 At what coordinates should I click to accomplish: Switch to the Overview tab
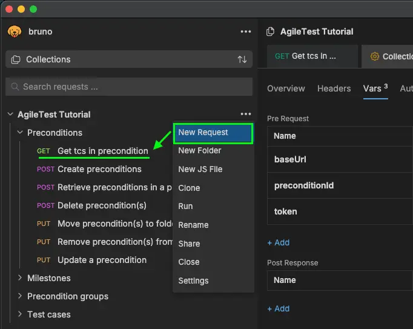[286, 88]
